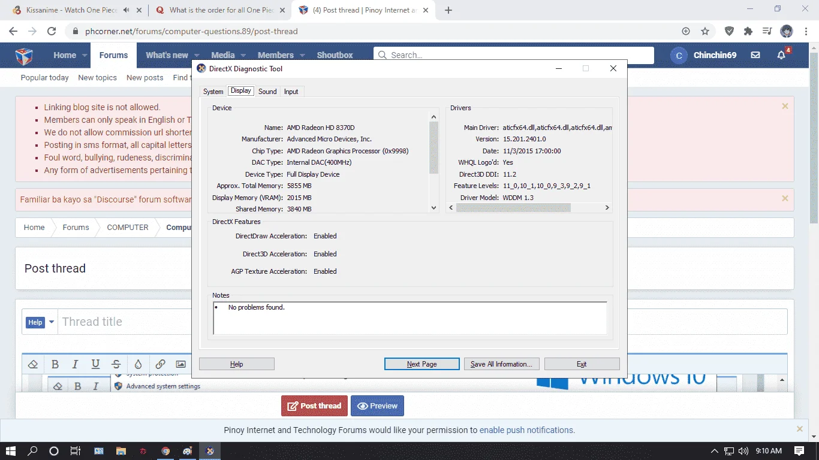
Task: Click the Chrome address bar URL
Action: tap(191, 31)
